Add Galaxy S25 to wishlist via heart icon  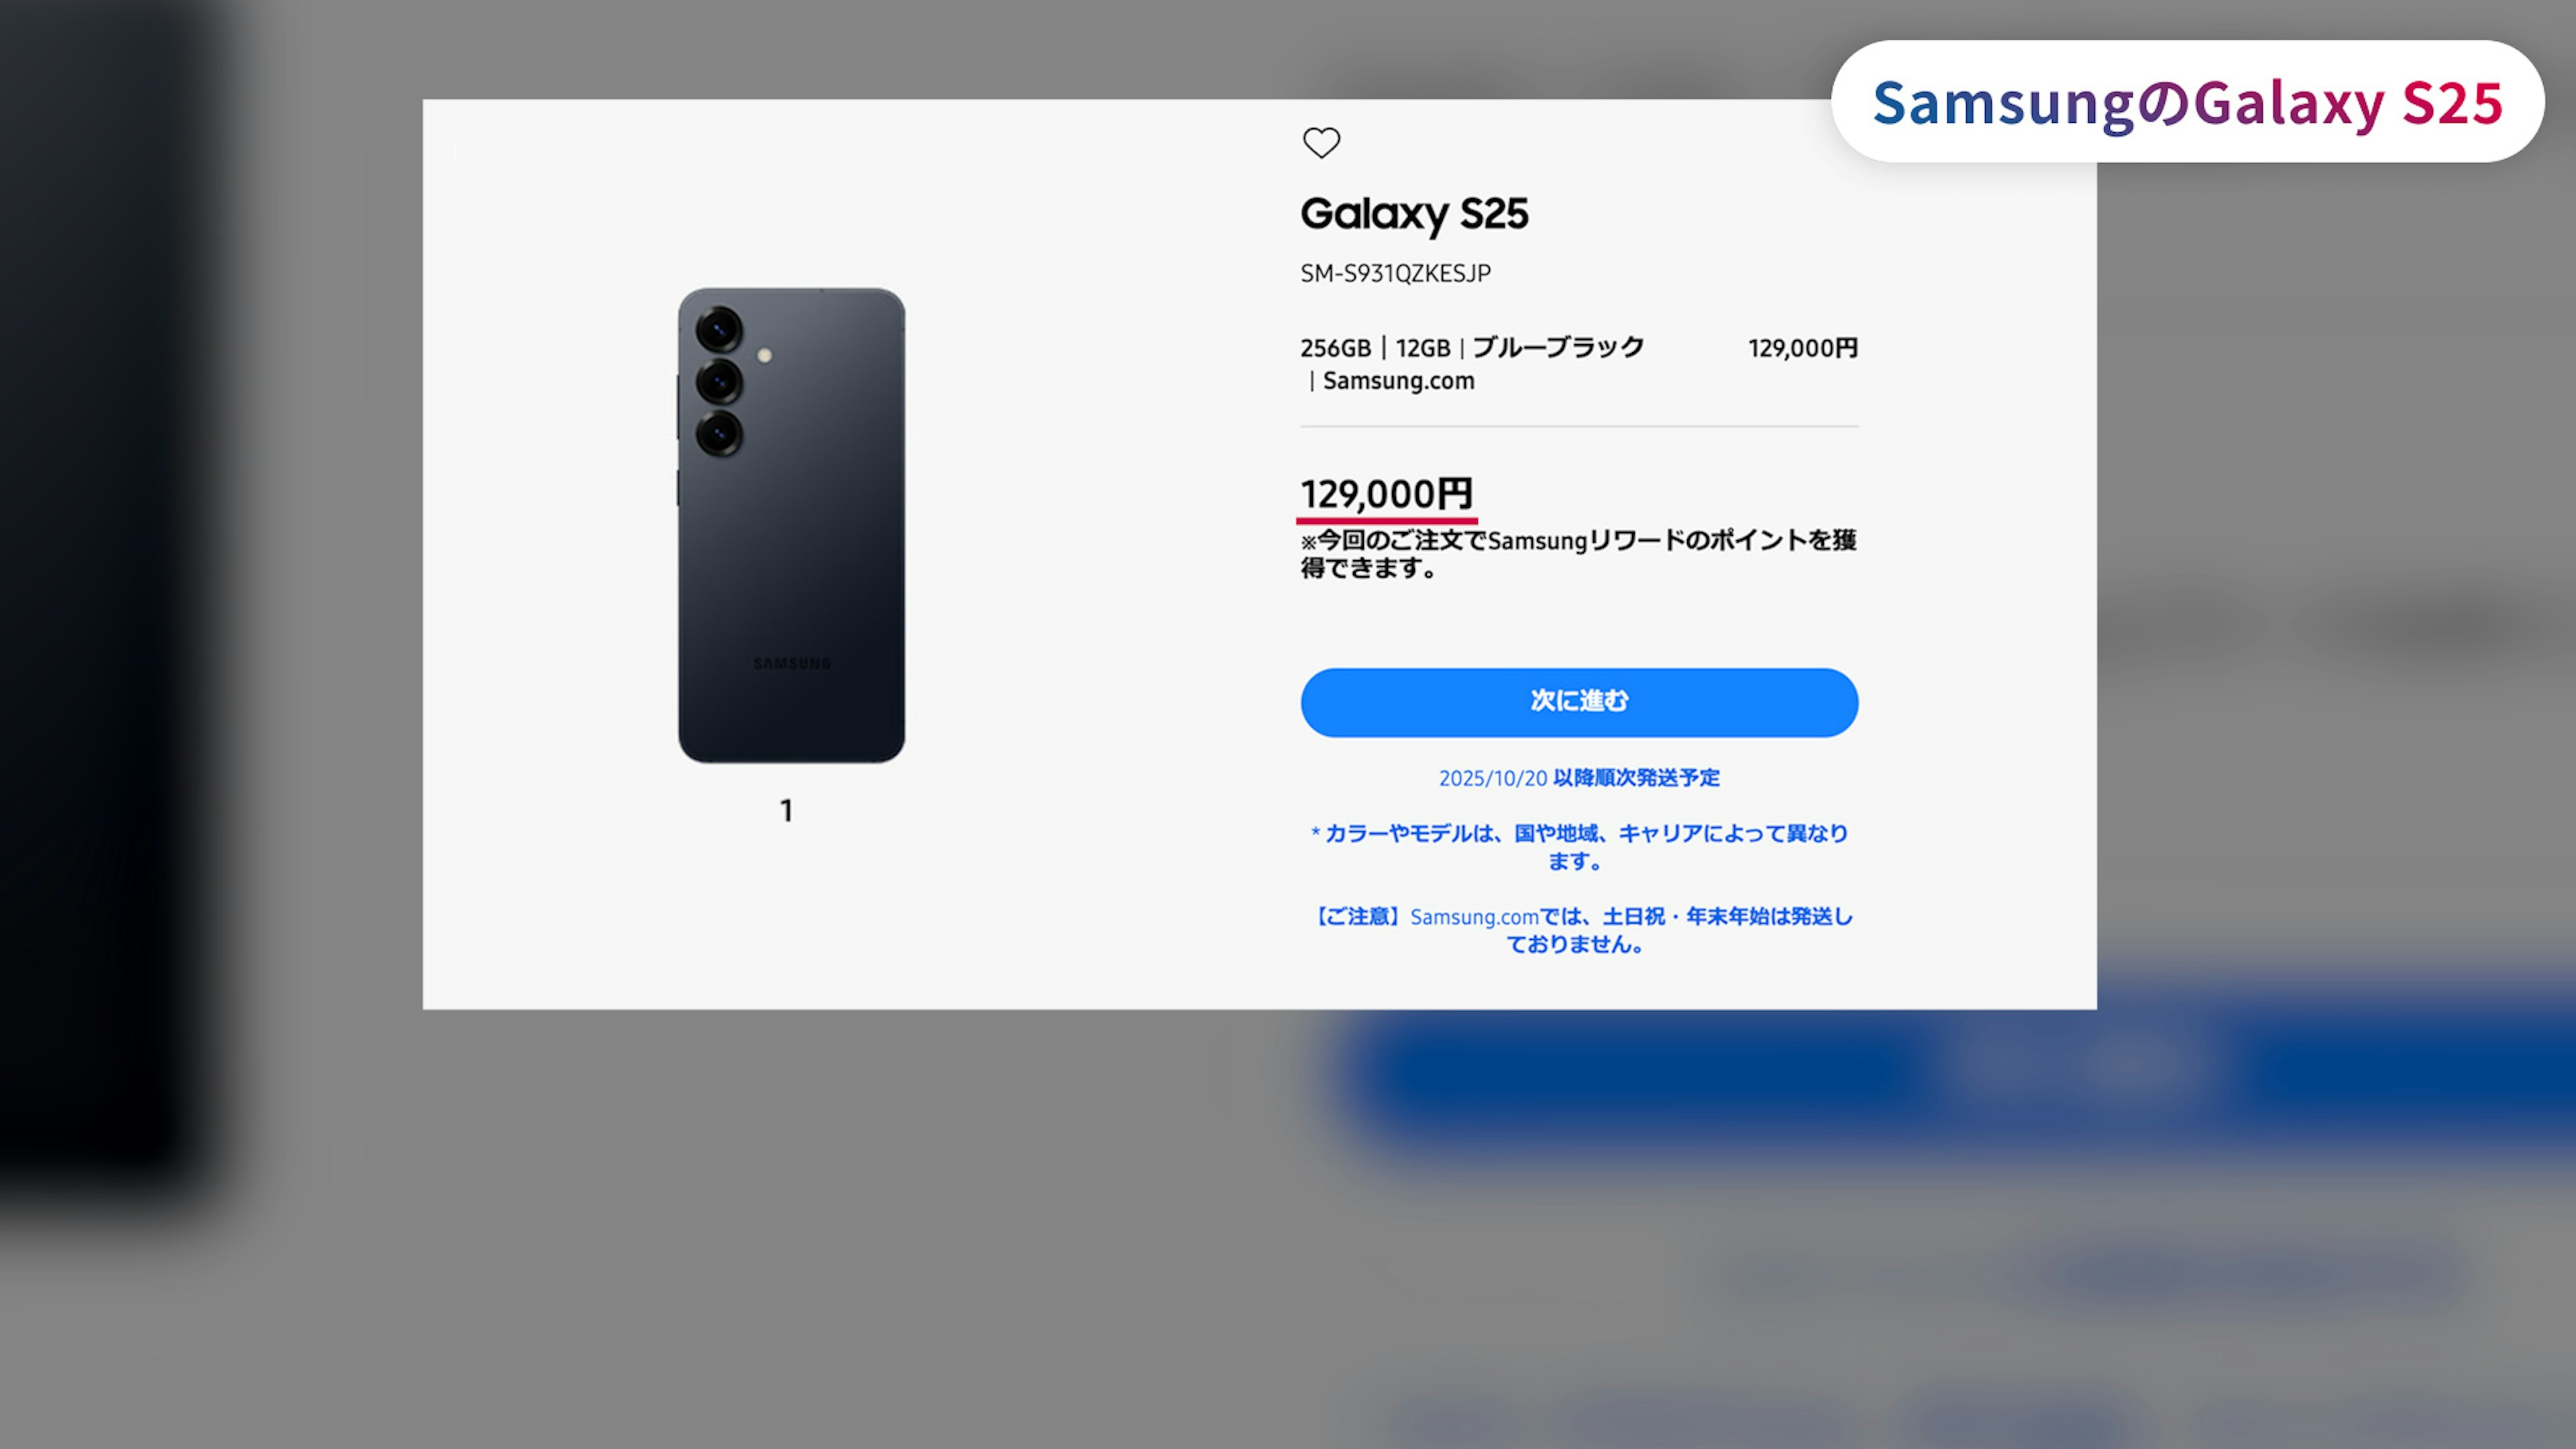tap(1321, 143)
